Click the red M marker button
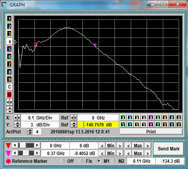The width and height of the screenshot is (188, 169). click(9, 95)
